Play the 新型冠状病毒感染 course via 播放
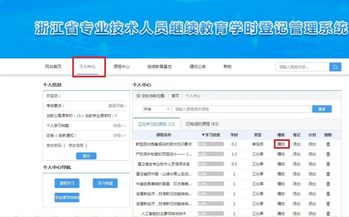The image size is (349, 217). click(281, 144)
